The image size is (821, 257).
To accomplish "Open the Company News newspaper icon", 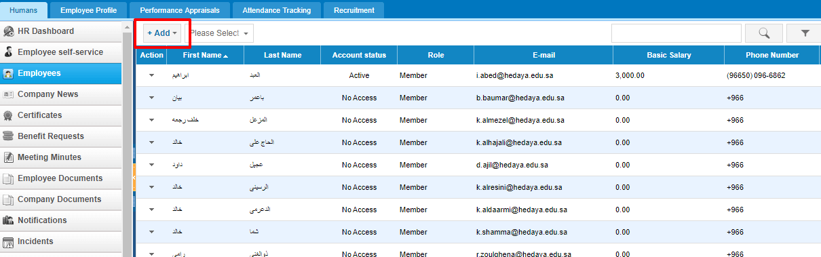I will tap(9, 95).
